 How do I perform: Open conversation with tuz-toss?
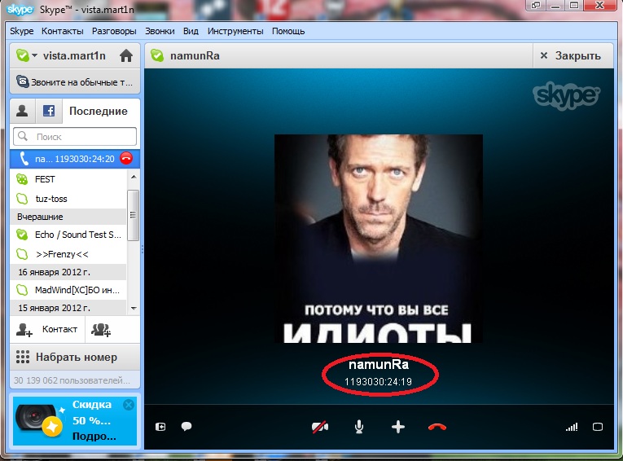tap(68, 199)
